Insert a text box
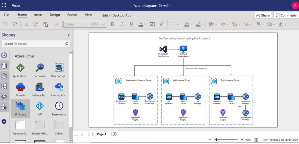The height and width of the screenshot is (144, 299). point(152,24)
